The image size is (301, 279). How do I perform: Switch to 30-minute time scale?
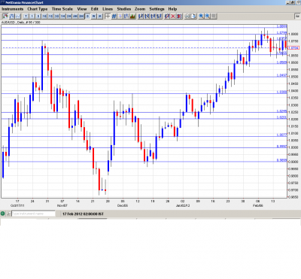pyautogui.click(x=56, y=17)
